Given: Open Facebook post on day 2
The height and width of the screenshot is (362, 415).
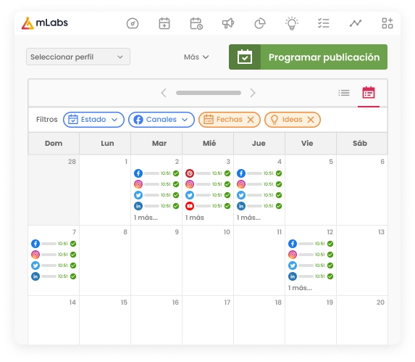Looking at the screenshot, I should point(156,173).
